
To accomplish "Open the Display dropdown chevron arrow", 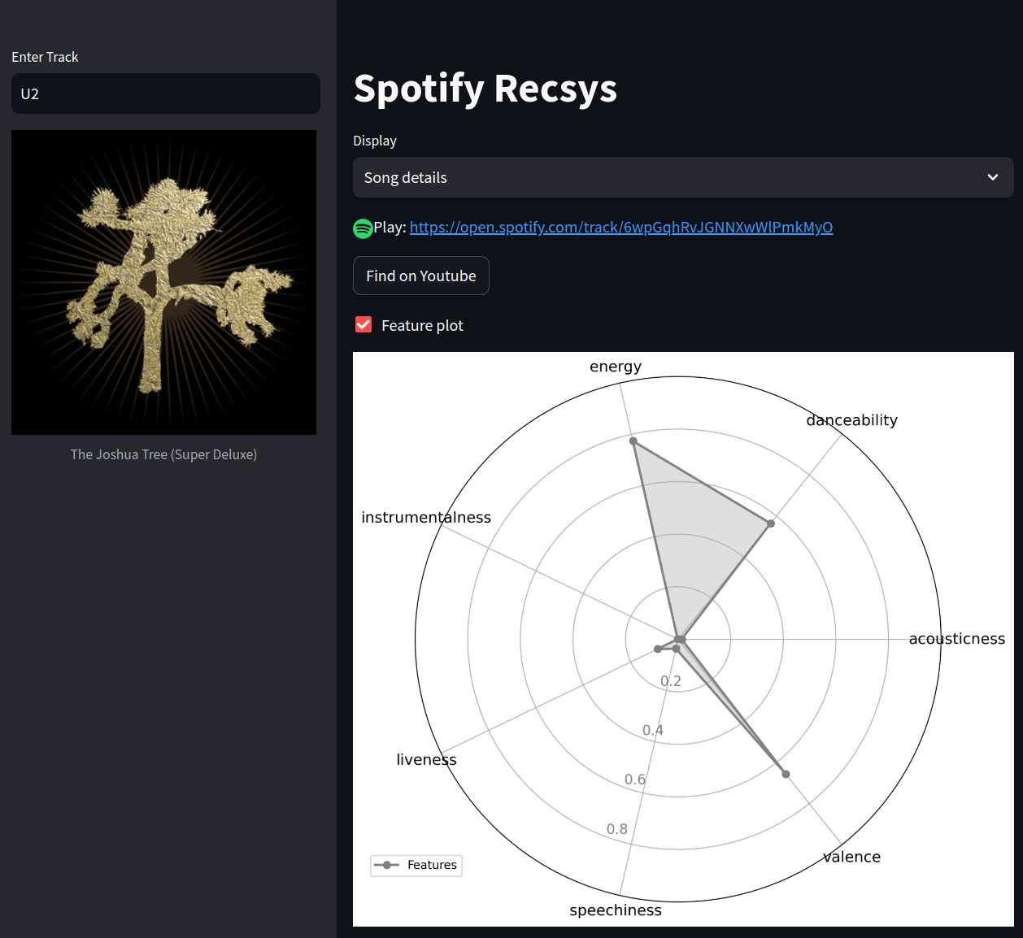I will coord(992,177).
